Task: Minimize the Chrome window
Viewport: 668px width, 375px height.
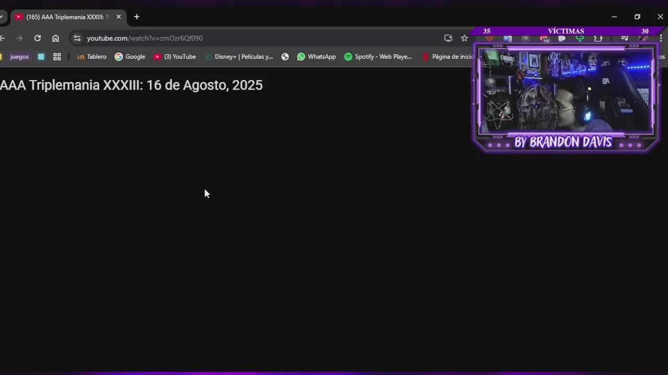Action: (x=614, y=17)
